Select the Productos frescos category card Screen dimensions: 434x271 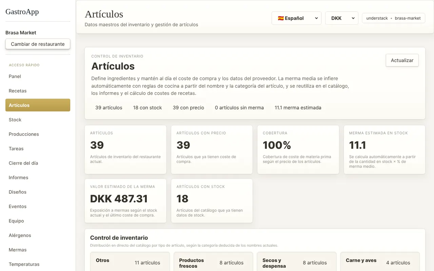pos(213,262)
